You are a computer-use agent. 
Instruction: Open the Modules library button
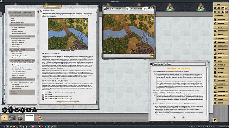[x=221, y=20]
